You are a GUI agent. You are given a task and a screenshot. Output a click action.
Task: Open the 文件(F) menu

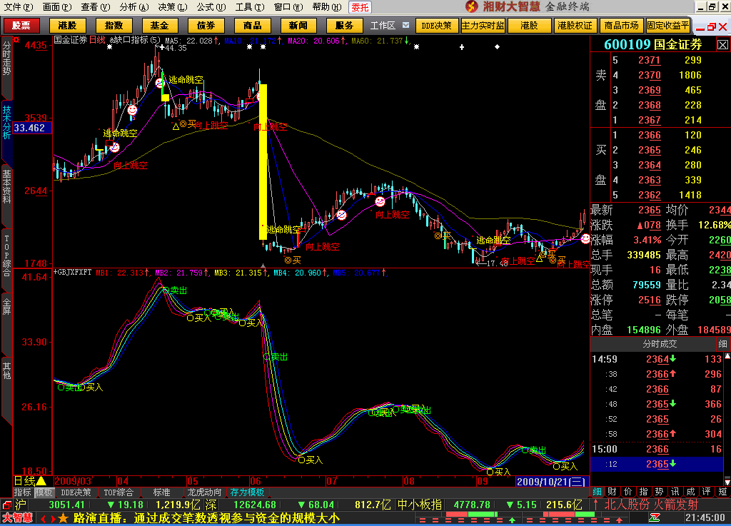[19, 7]
